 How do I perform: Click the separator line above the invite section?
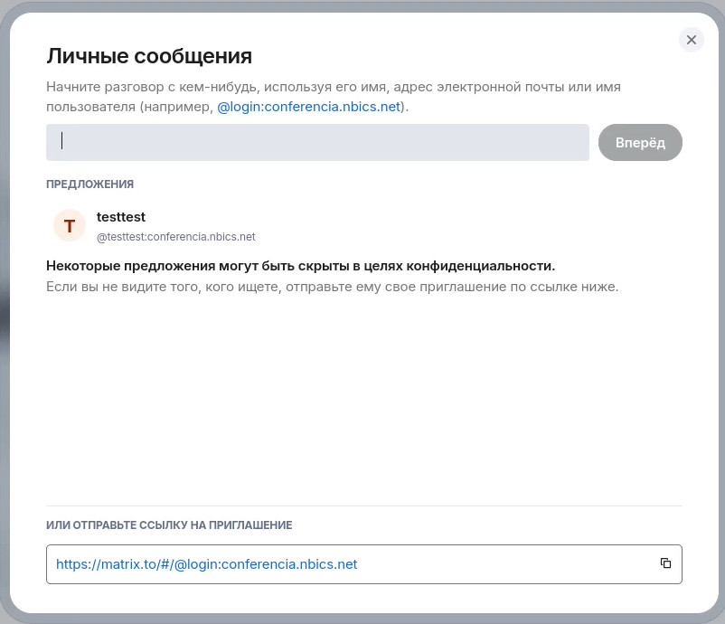click(364, 506)
